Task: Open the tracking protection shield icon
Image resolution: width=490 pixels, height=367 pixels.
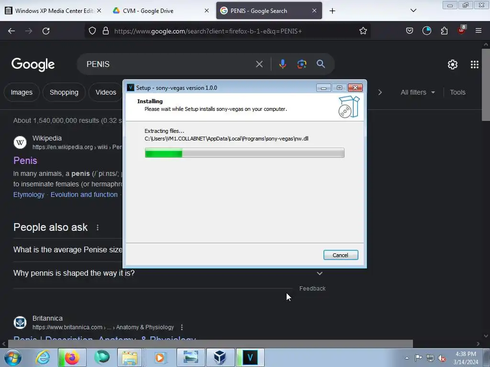Action: point(92,31)
